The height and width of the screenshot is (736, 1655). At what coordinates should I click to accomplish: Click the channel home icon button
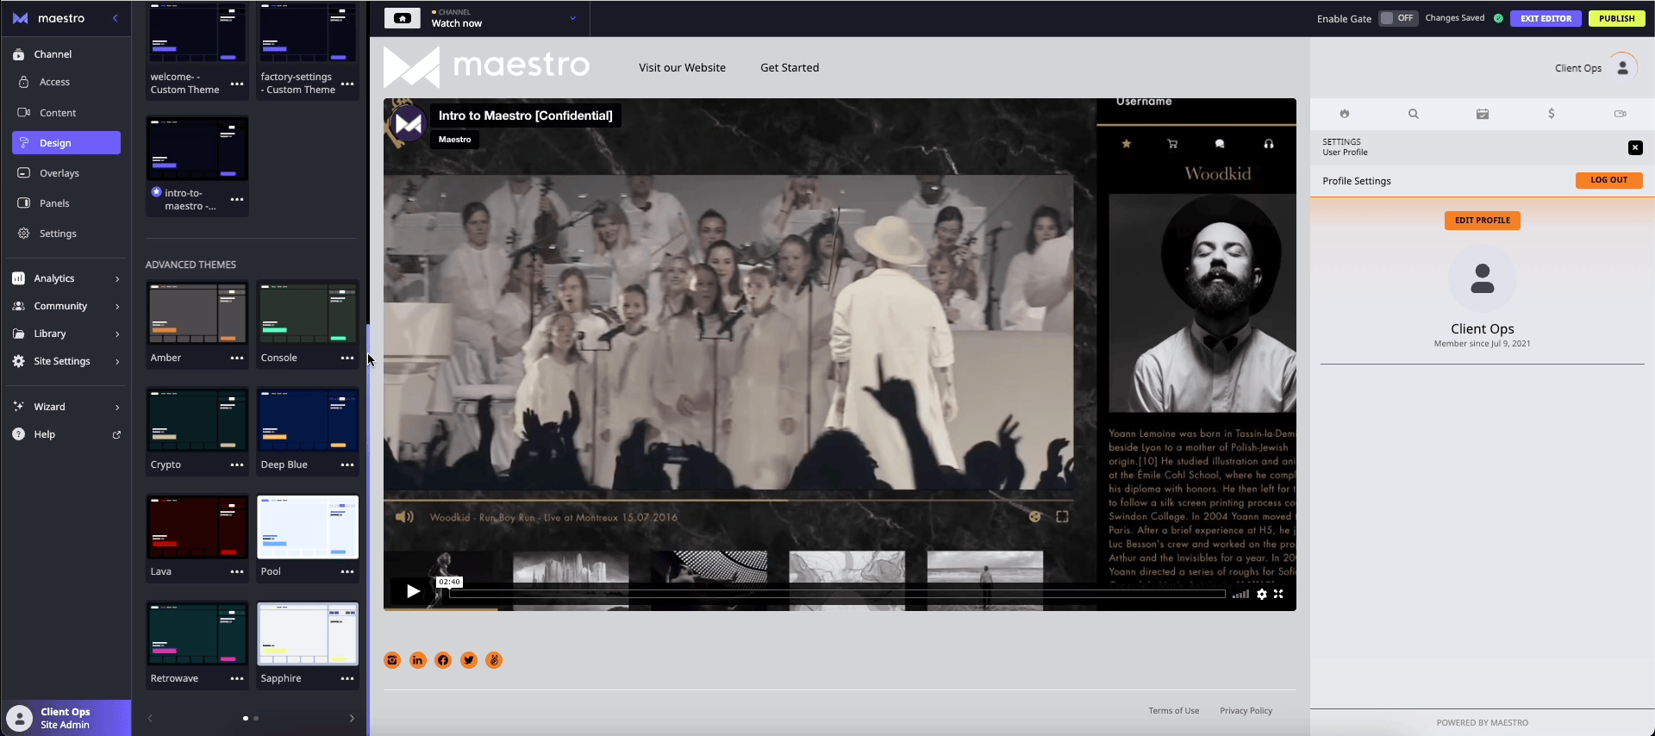point(403,18)
